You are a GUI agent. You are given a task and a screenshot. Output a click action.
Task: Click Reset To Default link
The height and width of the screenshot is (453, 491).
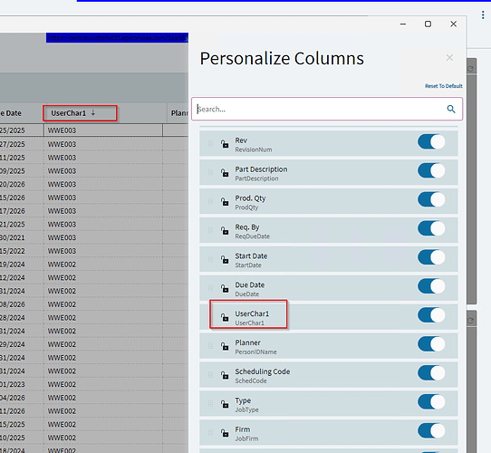[443, 86]
